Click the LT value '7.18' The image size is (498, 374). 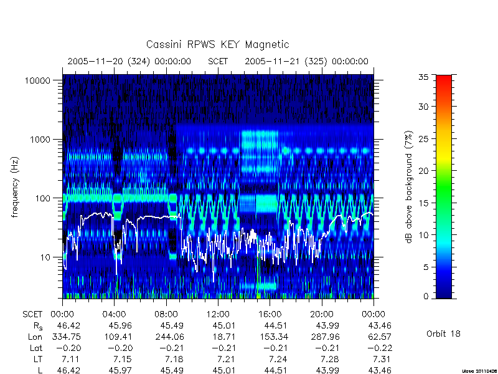(x=174, y=360)
